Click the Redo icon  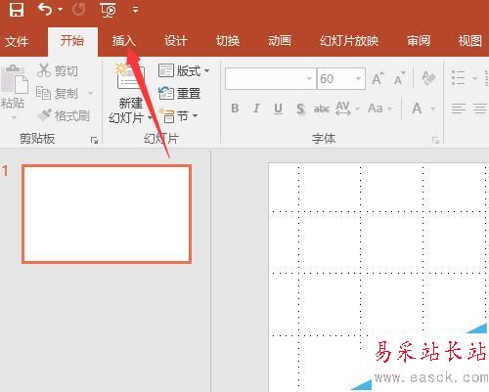tap(78, 10)
